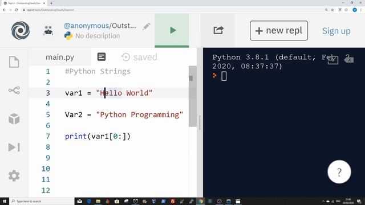Open Windows notification center icon
Image resolution: width=365 pixels, height=205 pixels.
(359, 201)
